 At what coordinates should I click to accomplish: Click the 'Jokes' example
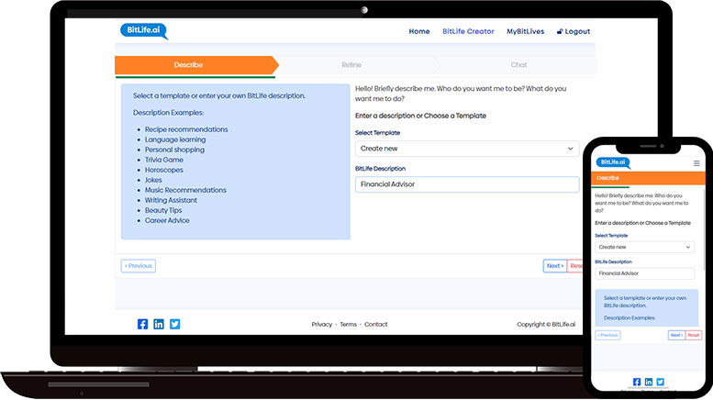click(x=153, y=180)
